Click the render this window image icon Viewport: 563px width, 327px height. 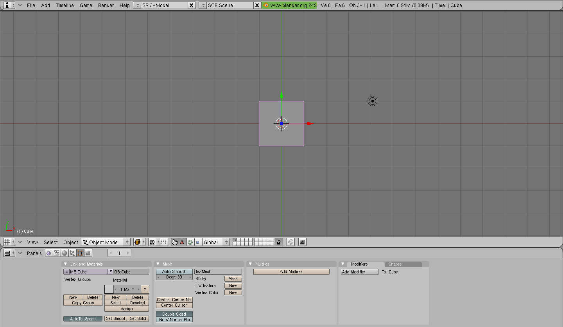point(302,242)
